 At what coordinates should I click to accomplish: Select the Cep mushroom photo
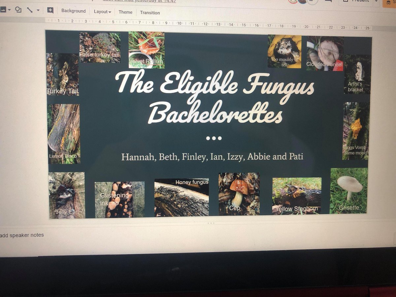239,194
